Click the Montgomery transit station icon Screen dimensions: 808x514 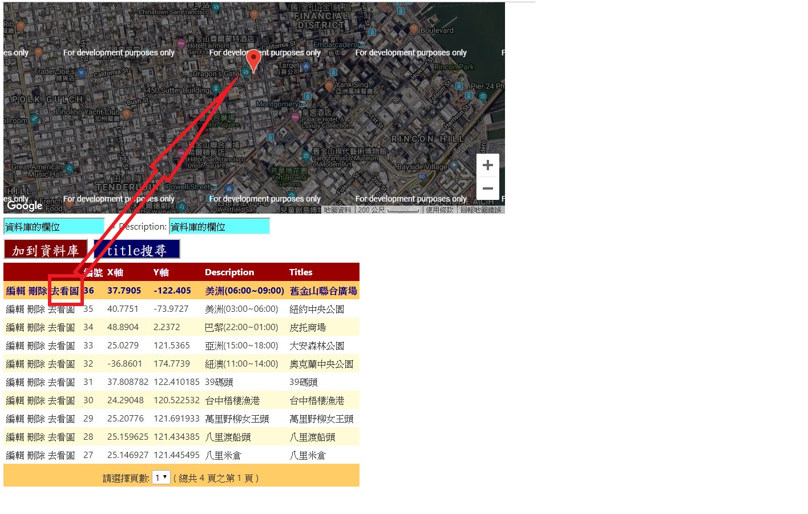[x=302, y=104]
